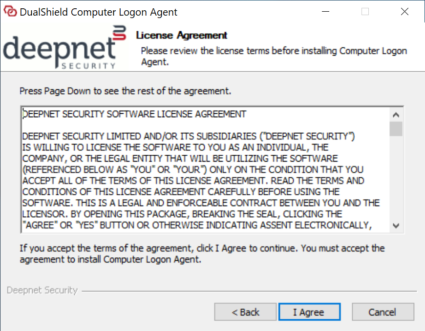Click the 'Press Page Down' instruction text

click(125, 91)
